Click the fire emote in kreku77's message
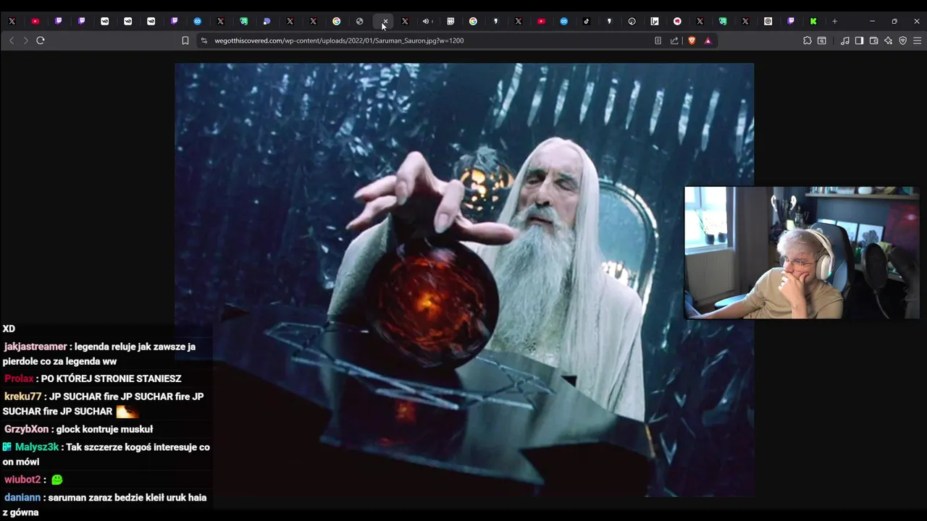Screen dimensions: 927x521 tap(127, 411)
